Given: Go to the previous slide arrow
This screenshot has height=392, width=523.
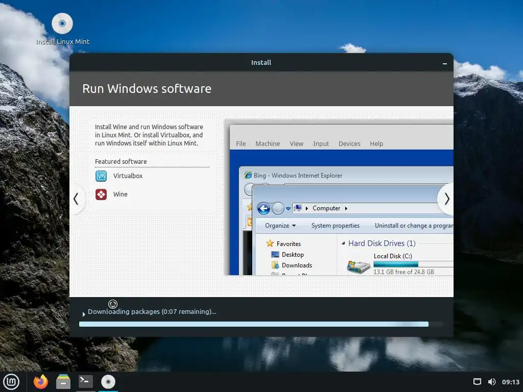Looking at the screenshot, I should point(77,199).
